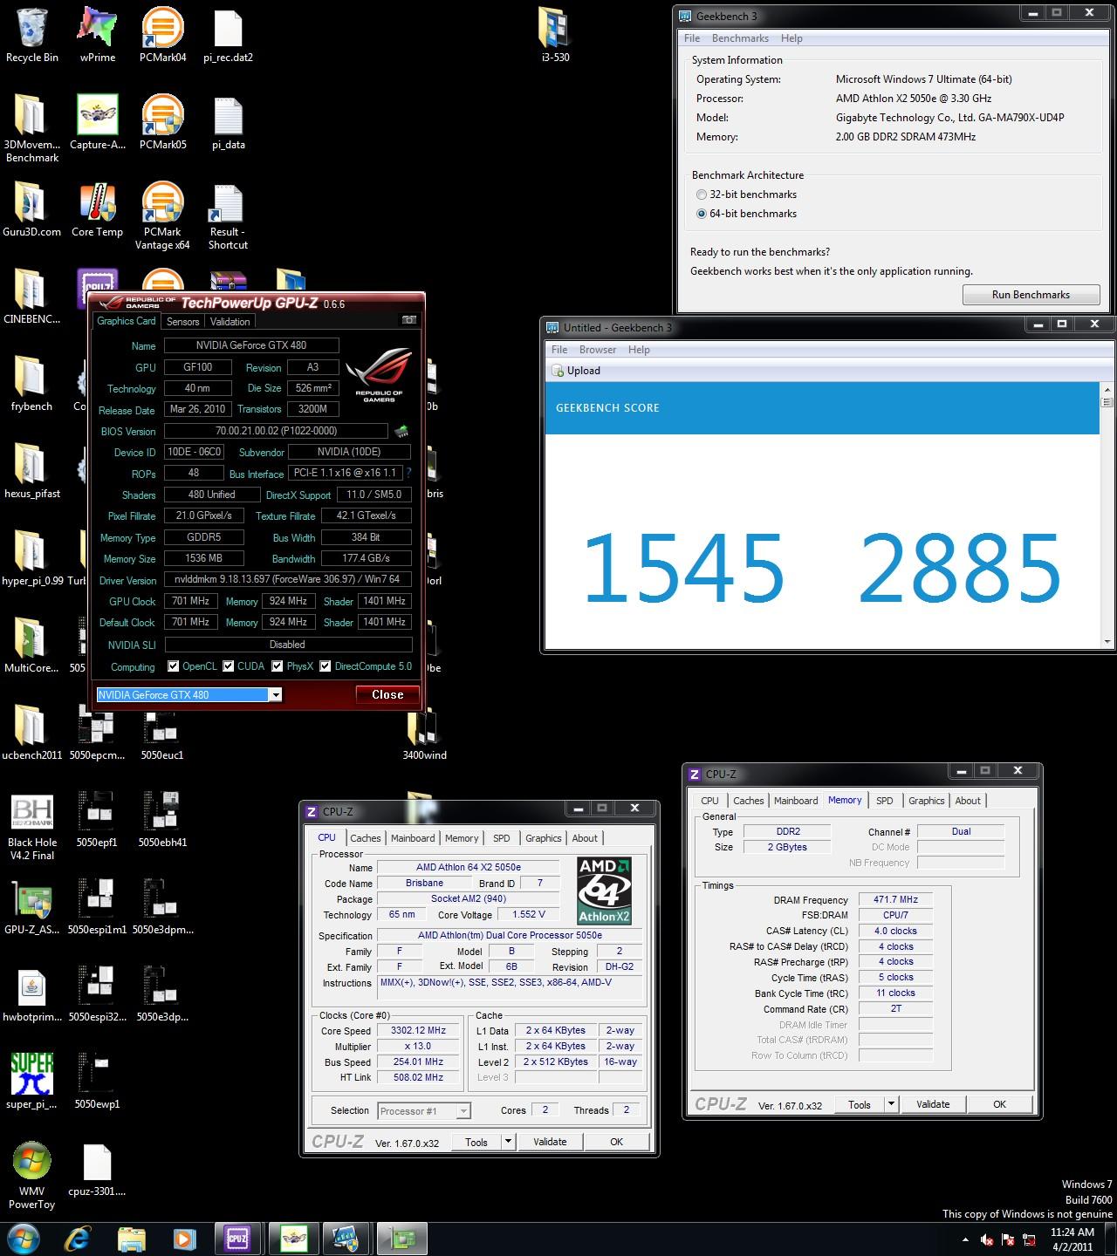Open Benchmarks menu in Geekbench 3
Viewport: 1117px width, 1256px height.
[x=740, y=38]
